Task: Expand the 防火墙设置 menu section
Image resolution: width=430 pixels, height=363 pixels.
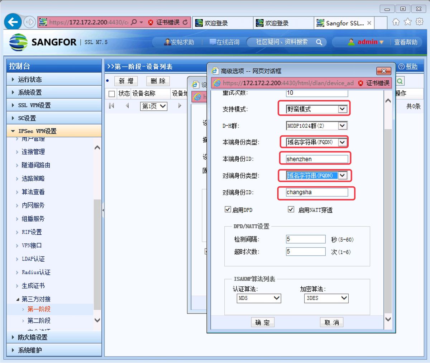Action: point(54,337)
